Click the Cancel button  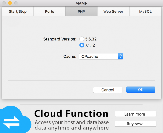tap(108, 90)
